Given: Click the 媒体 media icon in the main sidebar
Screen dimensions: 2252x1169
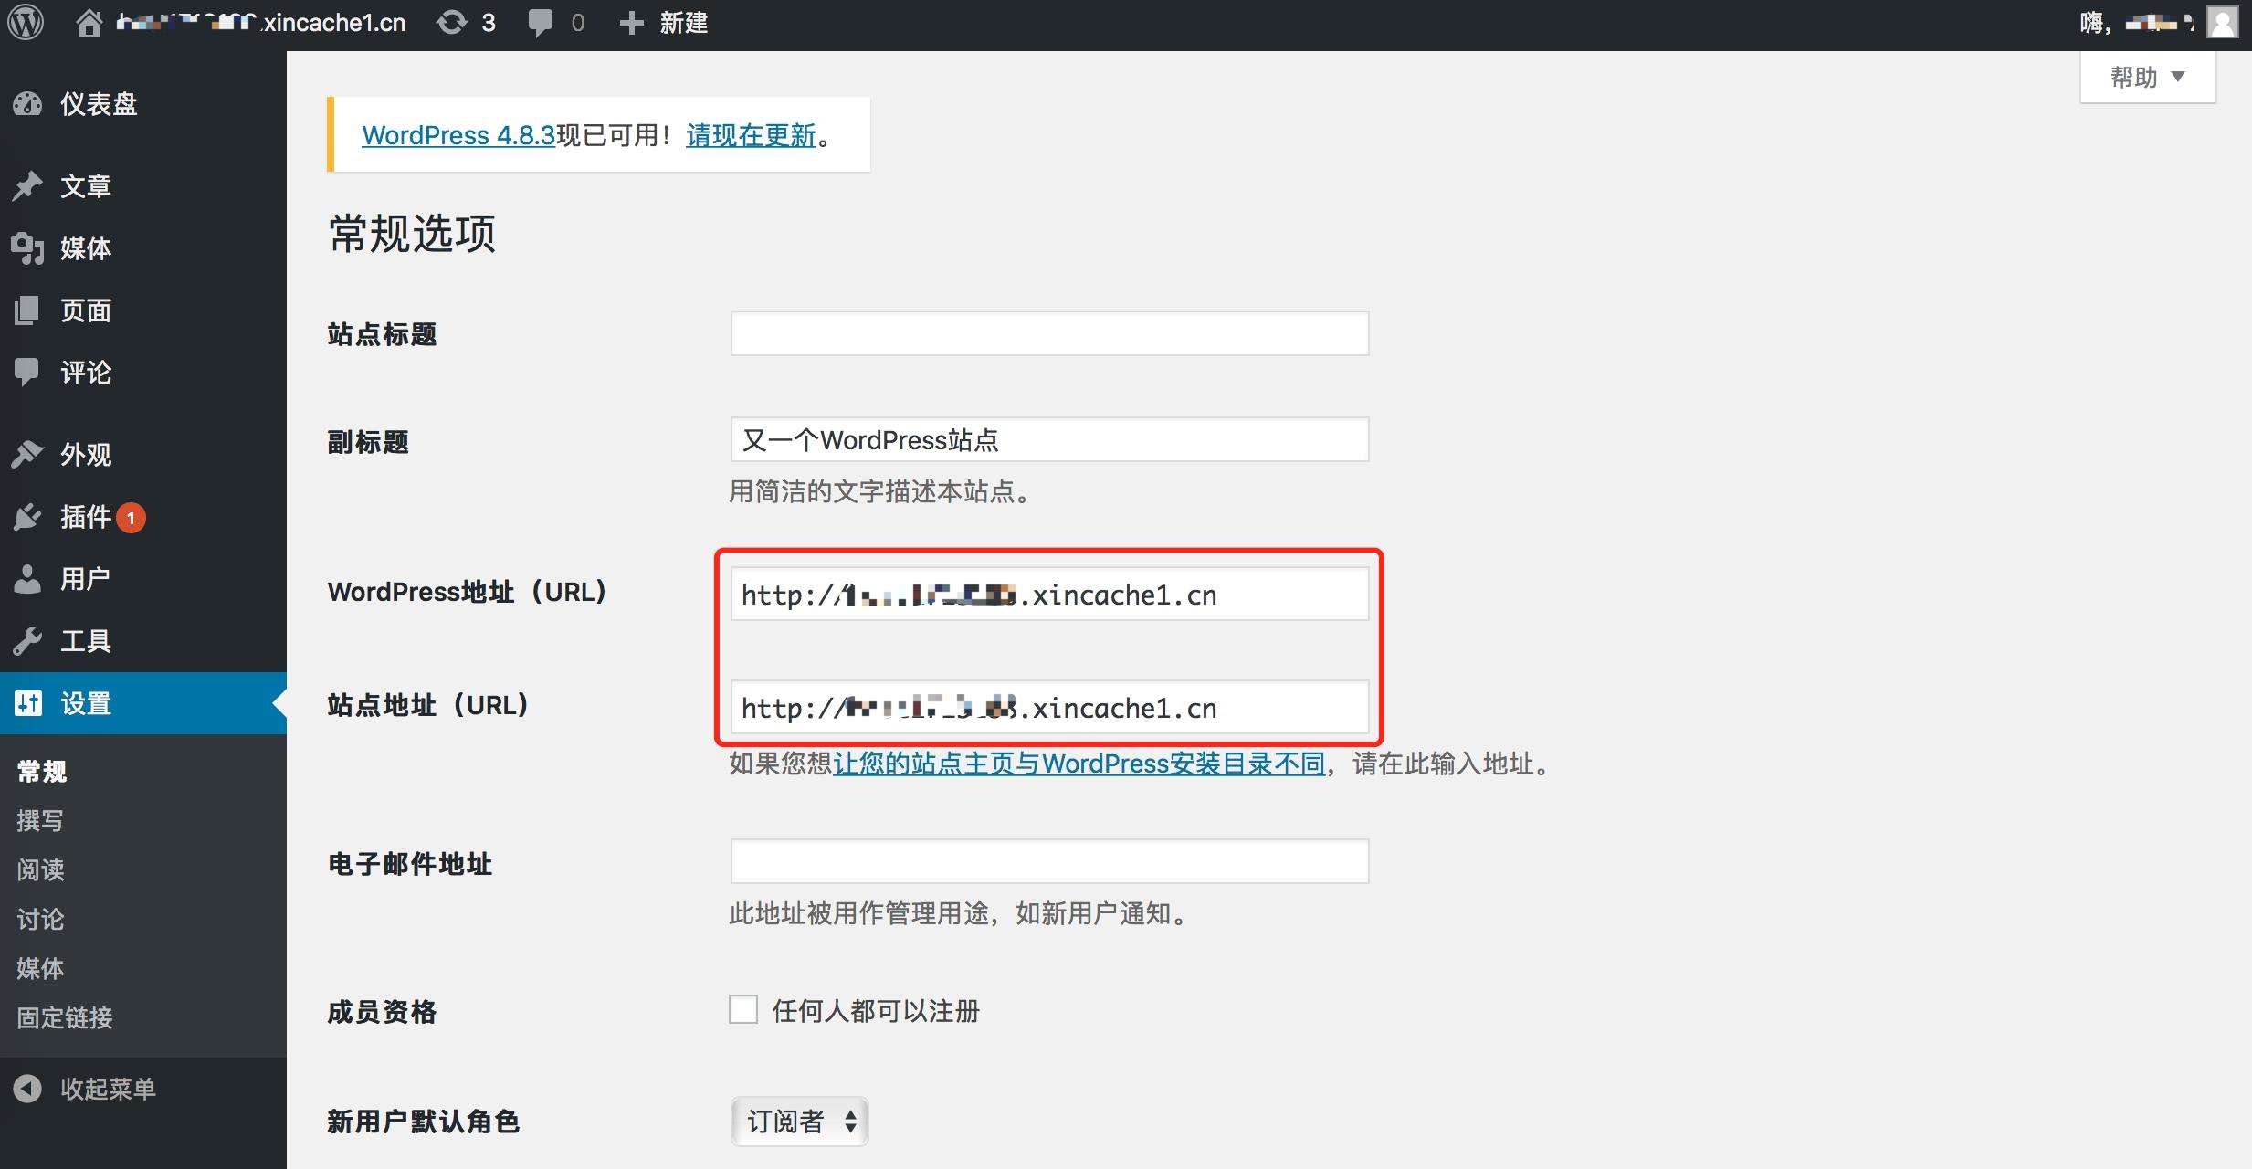Looking at the screenshot, I should 27,247.
